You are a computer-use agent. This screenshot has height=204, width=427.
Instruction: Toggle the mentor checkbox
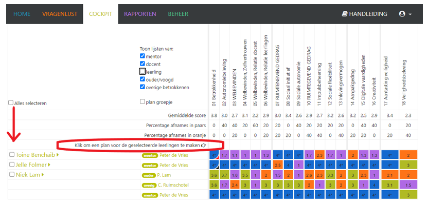click(x=142, y=56)
